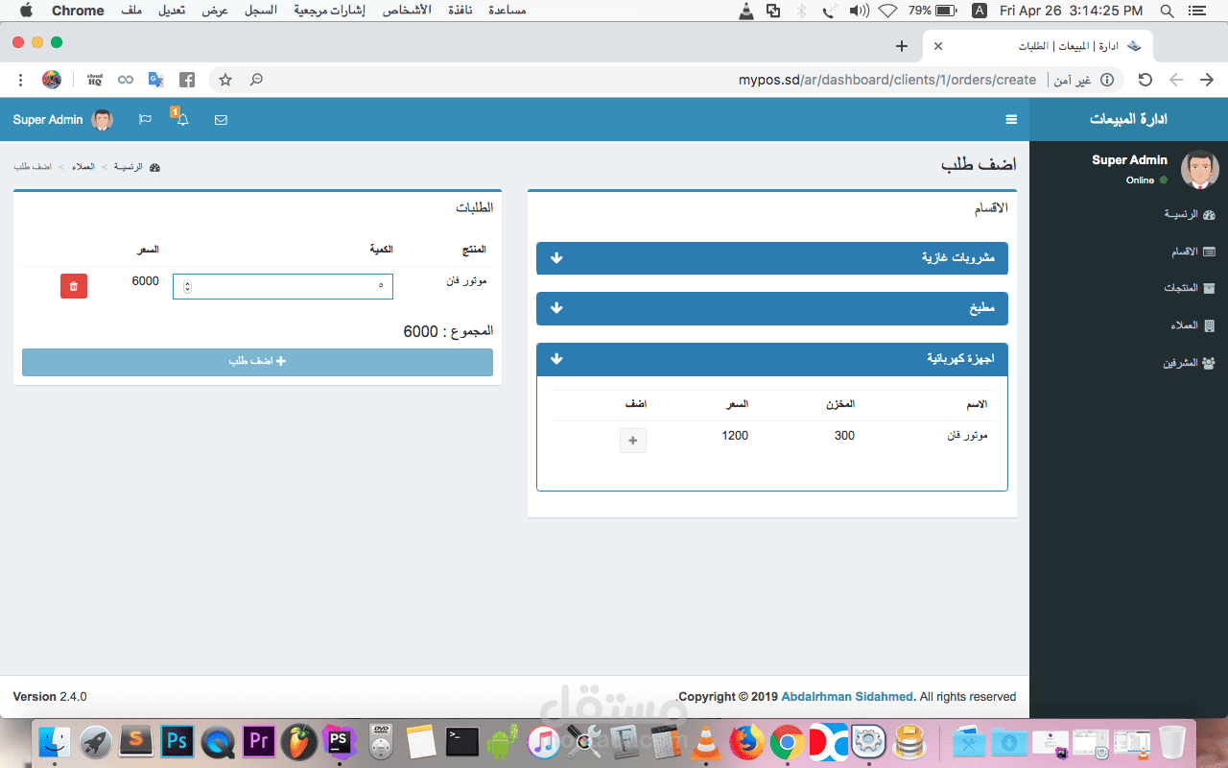Open the flag icon in the header
Screen dimensions: 1228x768
[x=145, y=120]
